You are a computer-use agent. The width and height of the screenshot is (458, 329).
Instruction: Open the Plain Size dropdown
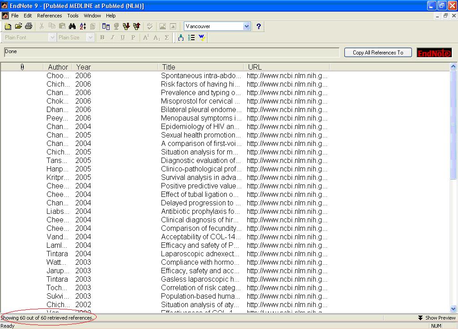tap(90, 37)
